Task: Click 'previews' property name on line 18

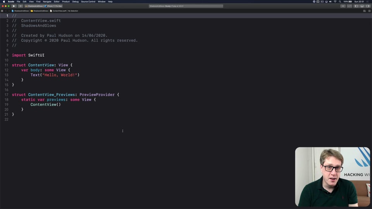Action: tap(56, 100)
